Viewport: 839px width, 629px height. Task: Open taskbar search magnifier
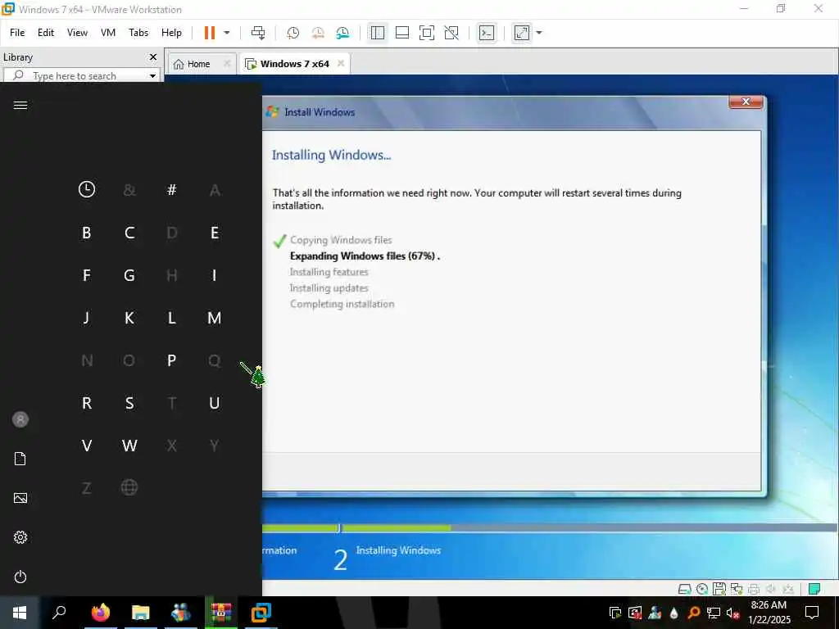59,613
